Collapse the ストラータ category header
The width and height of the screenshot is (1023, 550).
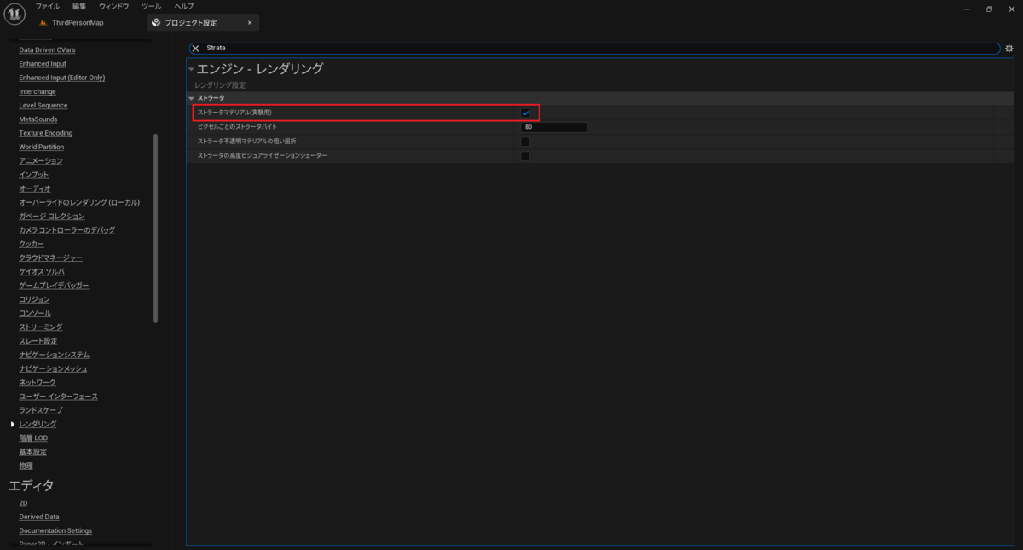coord(194,97)
